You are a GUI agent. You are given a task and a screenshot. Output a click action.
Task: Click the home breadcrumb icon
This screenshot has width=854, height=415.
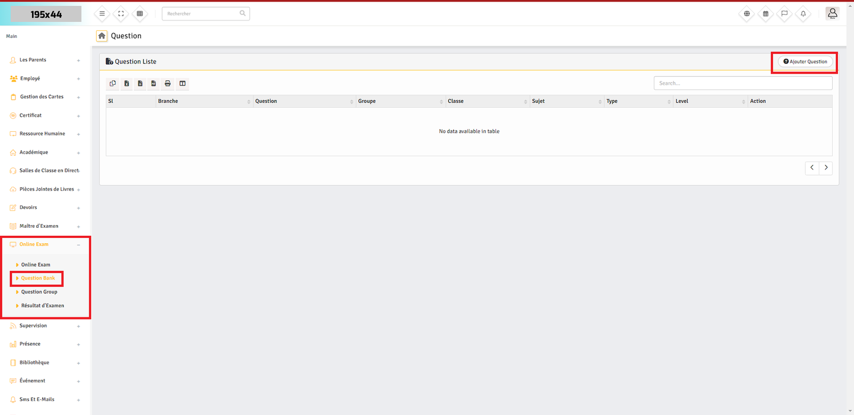click(101, 36)
